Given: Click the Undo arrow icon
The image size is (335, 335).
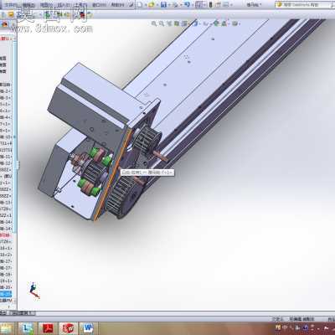Looking at the screenshot, I should pos(188,4).
